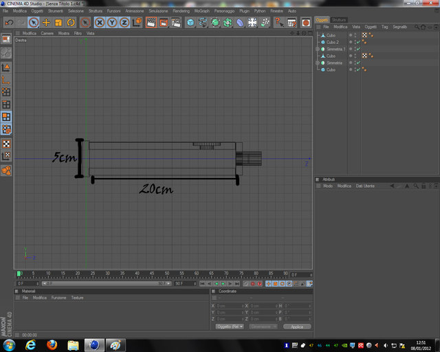Switch to Points mode in left sidebar
This screenshot has width=440, height=352.
click(6, 92)
